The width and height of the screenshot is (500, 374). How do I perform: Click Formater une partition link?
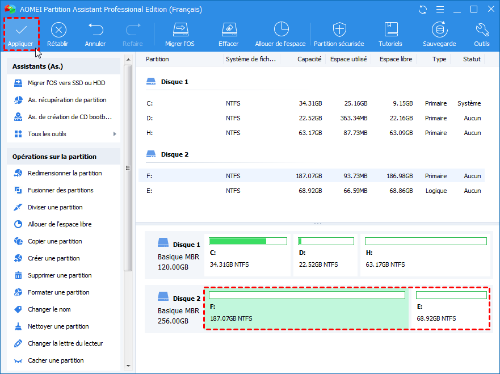pyautogui.click(x=58, y=292)
